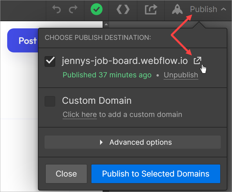
Task: Click the jennys-job-board.webflow.io domain text
Action: click(x=125, y=60)
